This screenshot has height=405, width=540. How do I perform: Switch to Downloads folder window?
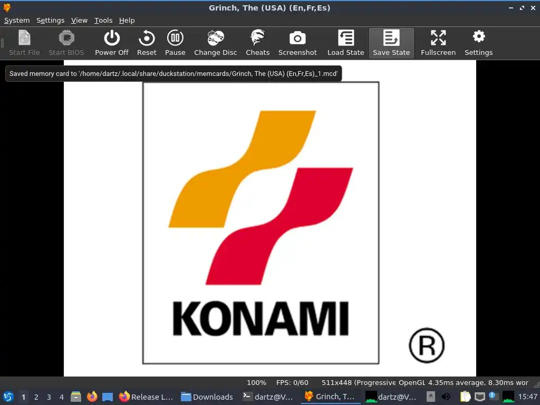207,397
